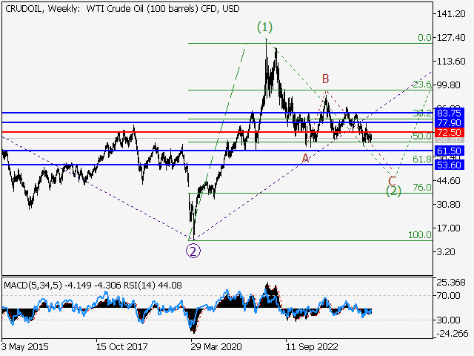Select the Fibonacci 76.0 level label

(421, 188)
